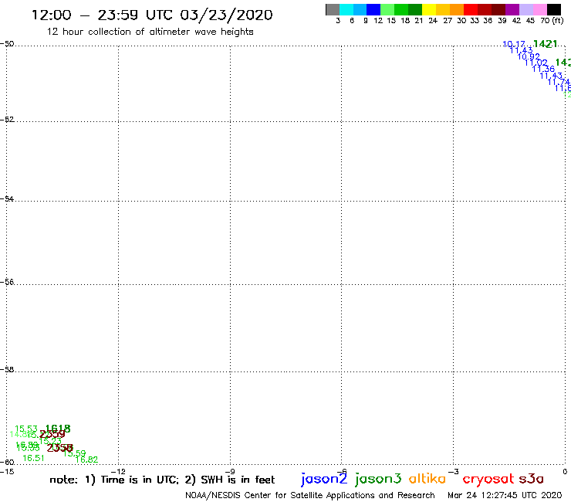Click the 'NOAA/NESDIS Center for Satellite Applications and Research' credit
The width and height of the screenshot is (571, 502).
(310, 496)
